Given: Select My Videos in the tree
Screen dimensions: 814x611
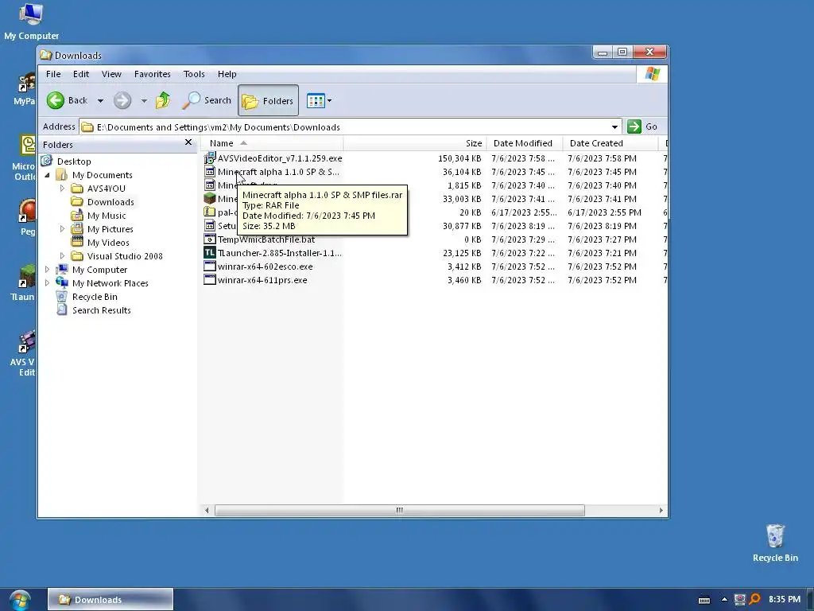Looking at the screenshot, I should pyautogui.click(x=108, y=243).
